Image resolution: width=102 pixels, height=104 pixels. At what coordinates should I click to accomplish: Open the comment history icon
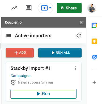click(29, 8)
